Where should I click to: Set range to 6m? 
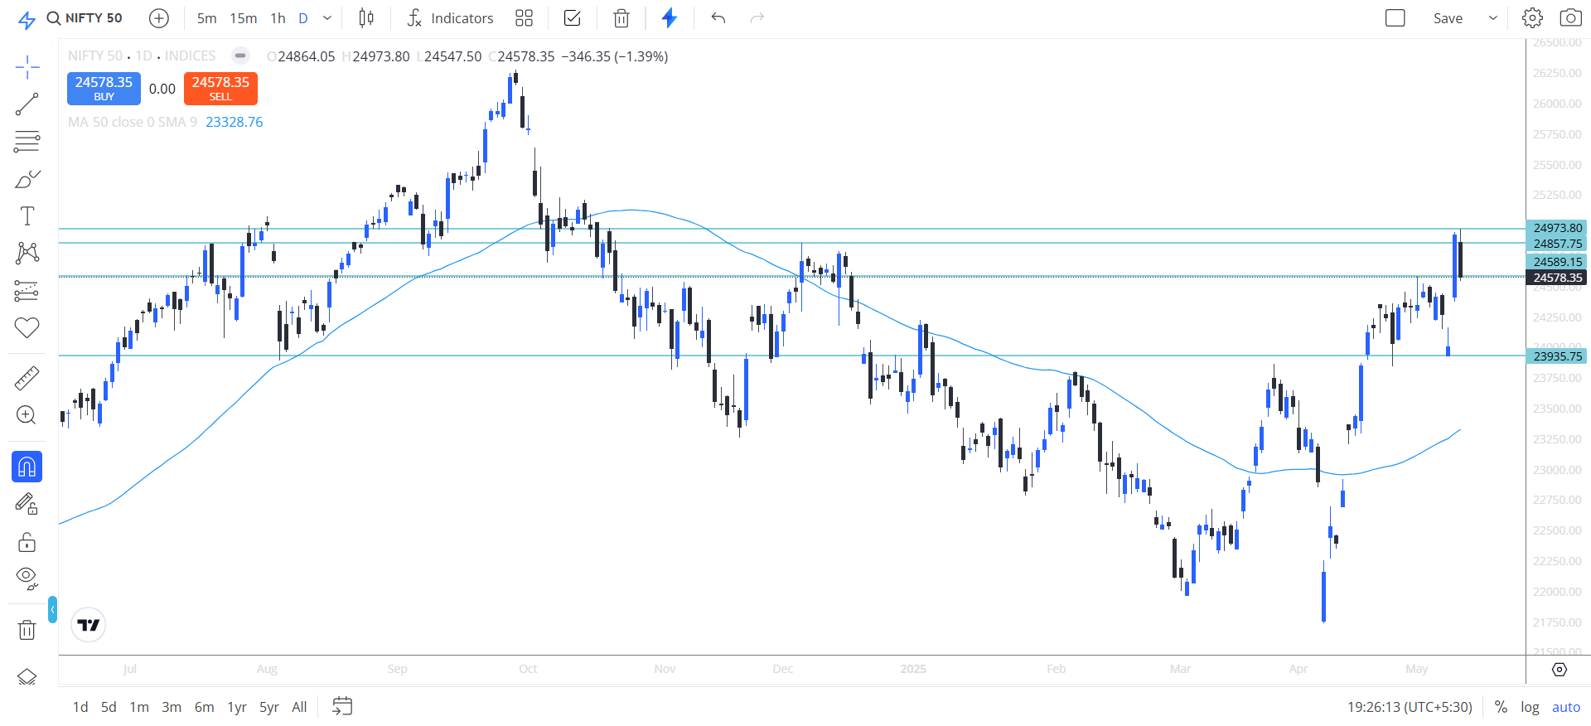pos(204,707)
